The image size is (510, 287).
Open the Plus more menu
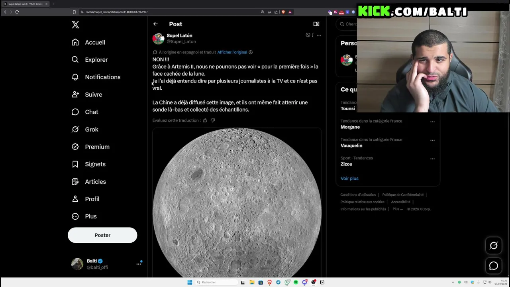(84, 216)
